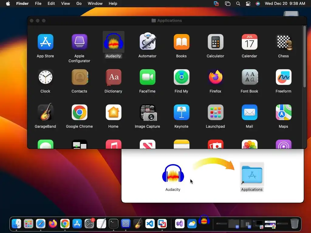Viewport: 311px width, 233px height.
Task: Open the Go menu
Action: pyautogui.click(x=79, y=4)
